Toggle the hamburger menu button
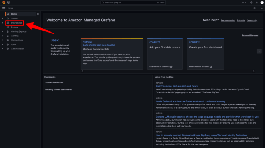The image size is (265, 148). [4, 8]
